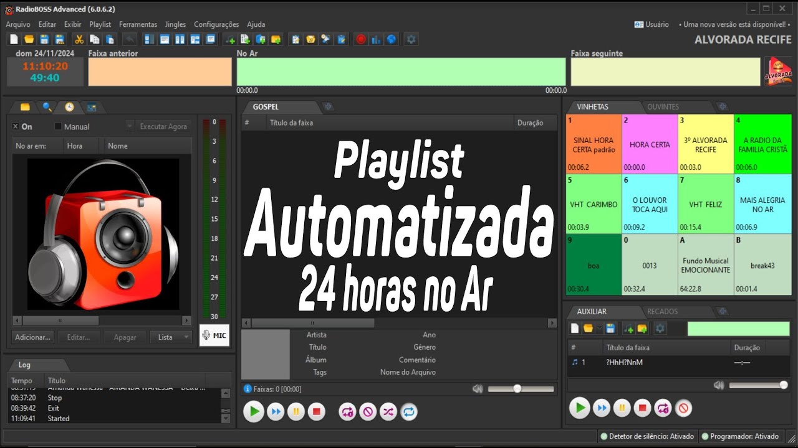Click the mute speaker icon of main player

478,389
